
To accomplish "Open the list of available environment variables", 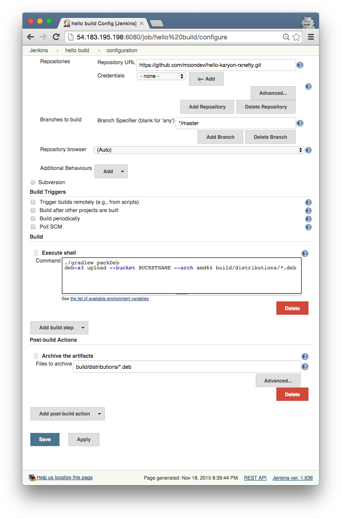I will pos(109,299).
